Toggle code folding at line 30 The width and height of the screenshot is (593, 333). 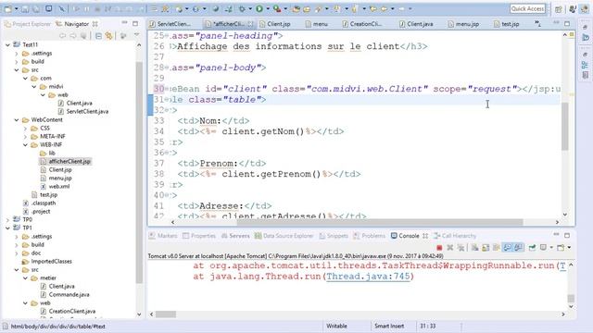coord(168,89)
